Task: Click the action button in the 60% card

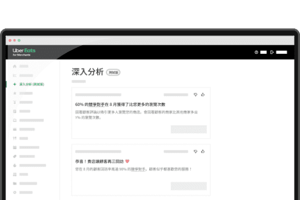Action: click(189, 129)
